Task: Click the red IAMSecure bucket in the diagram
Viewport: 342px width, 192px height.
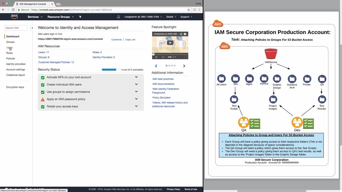Action: (271, 54)
